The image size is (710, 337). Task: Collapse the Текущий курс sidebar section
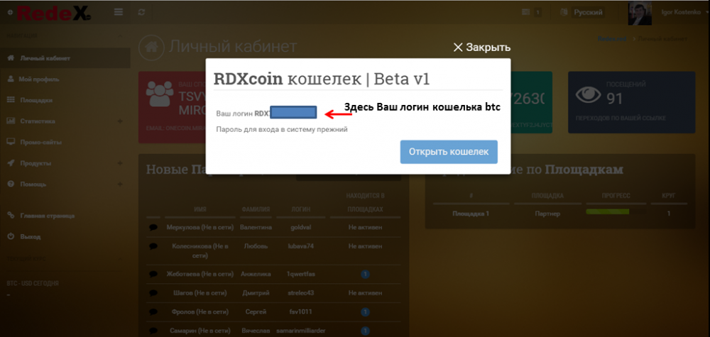pos(120,259)
